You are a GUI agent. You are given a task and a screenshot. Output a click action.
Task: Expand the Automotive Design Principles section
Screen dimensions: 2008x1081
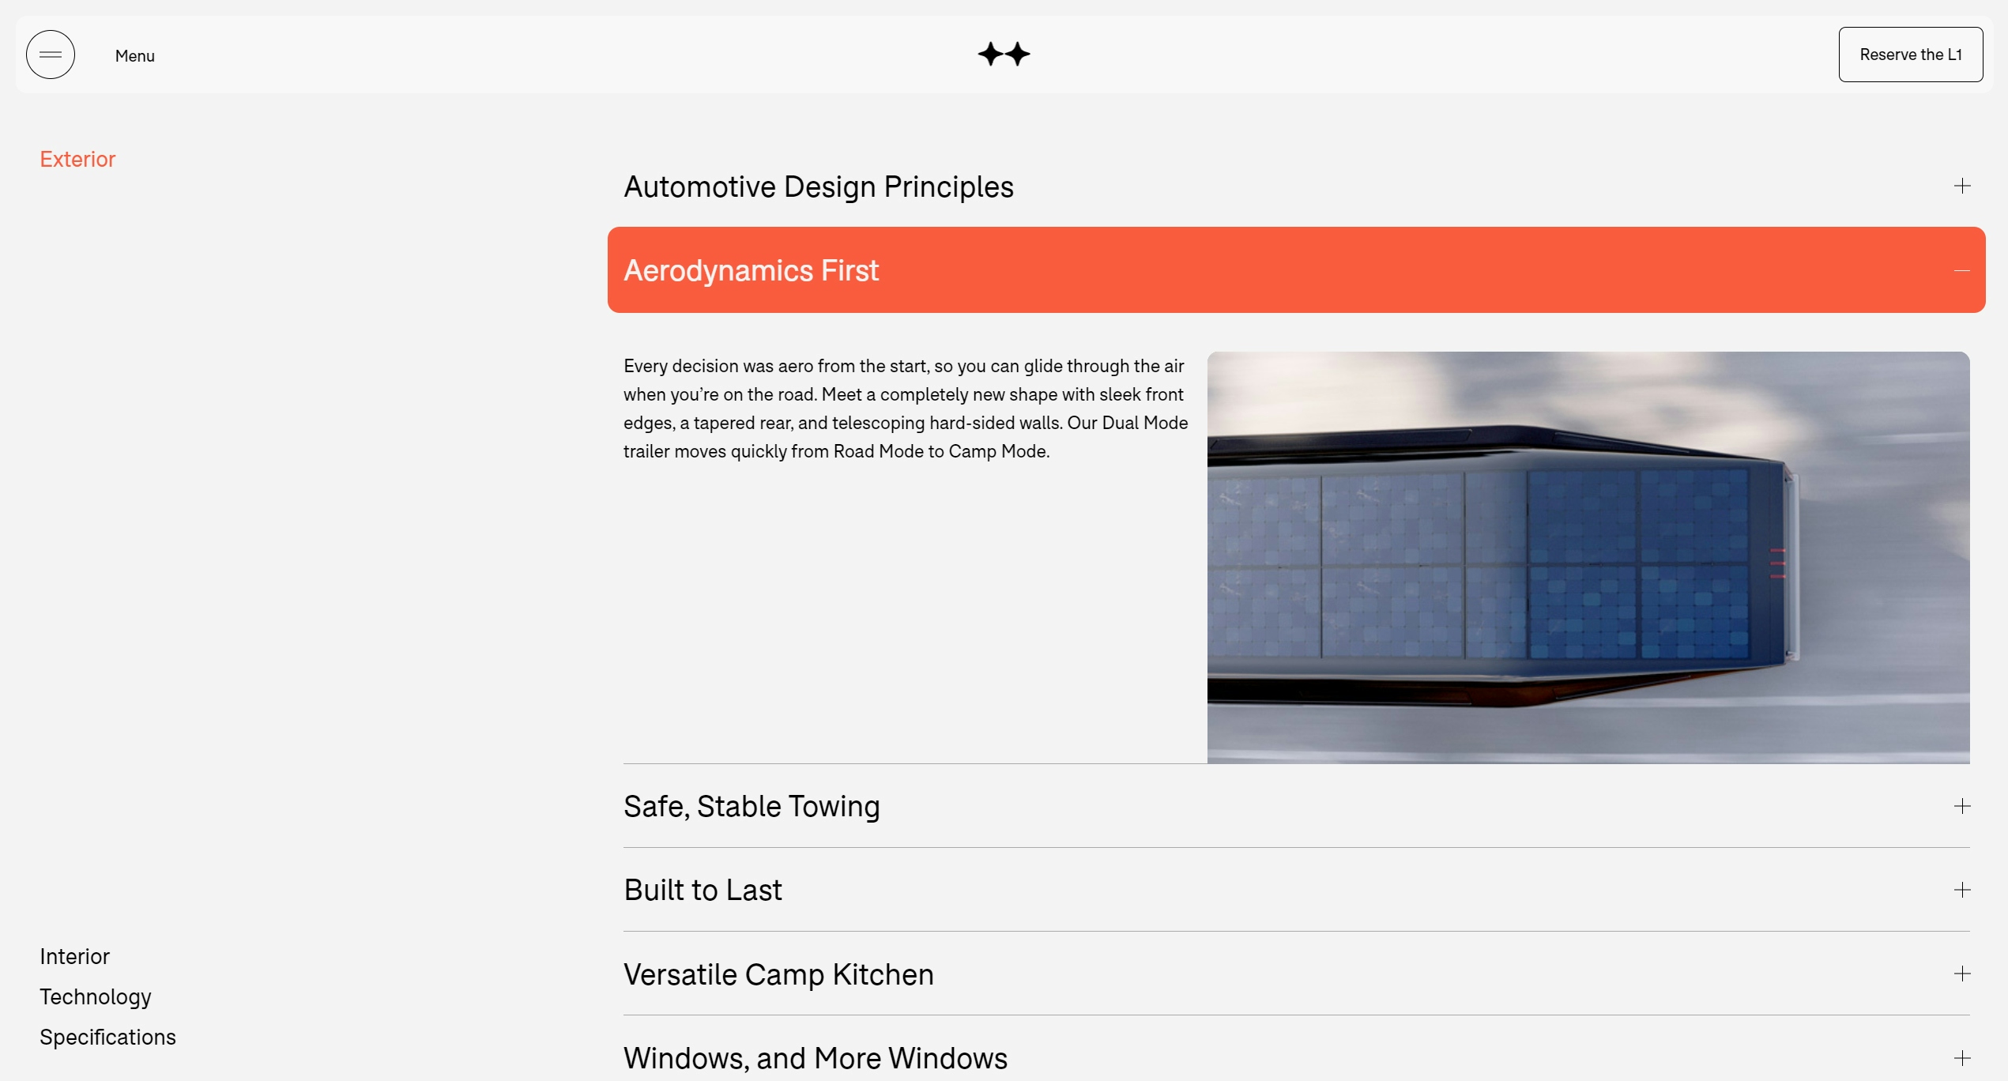coord(818,187)
